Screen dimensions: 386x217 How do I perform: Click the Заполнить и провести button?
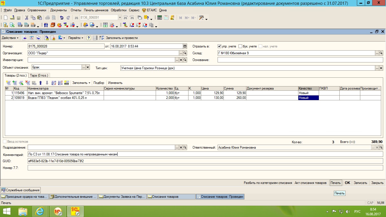point(122,38)
